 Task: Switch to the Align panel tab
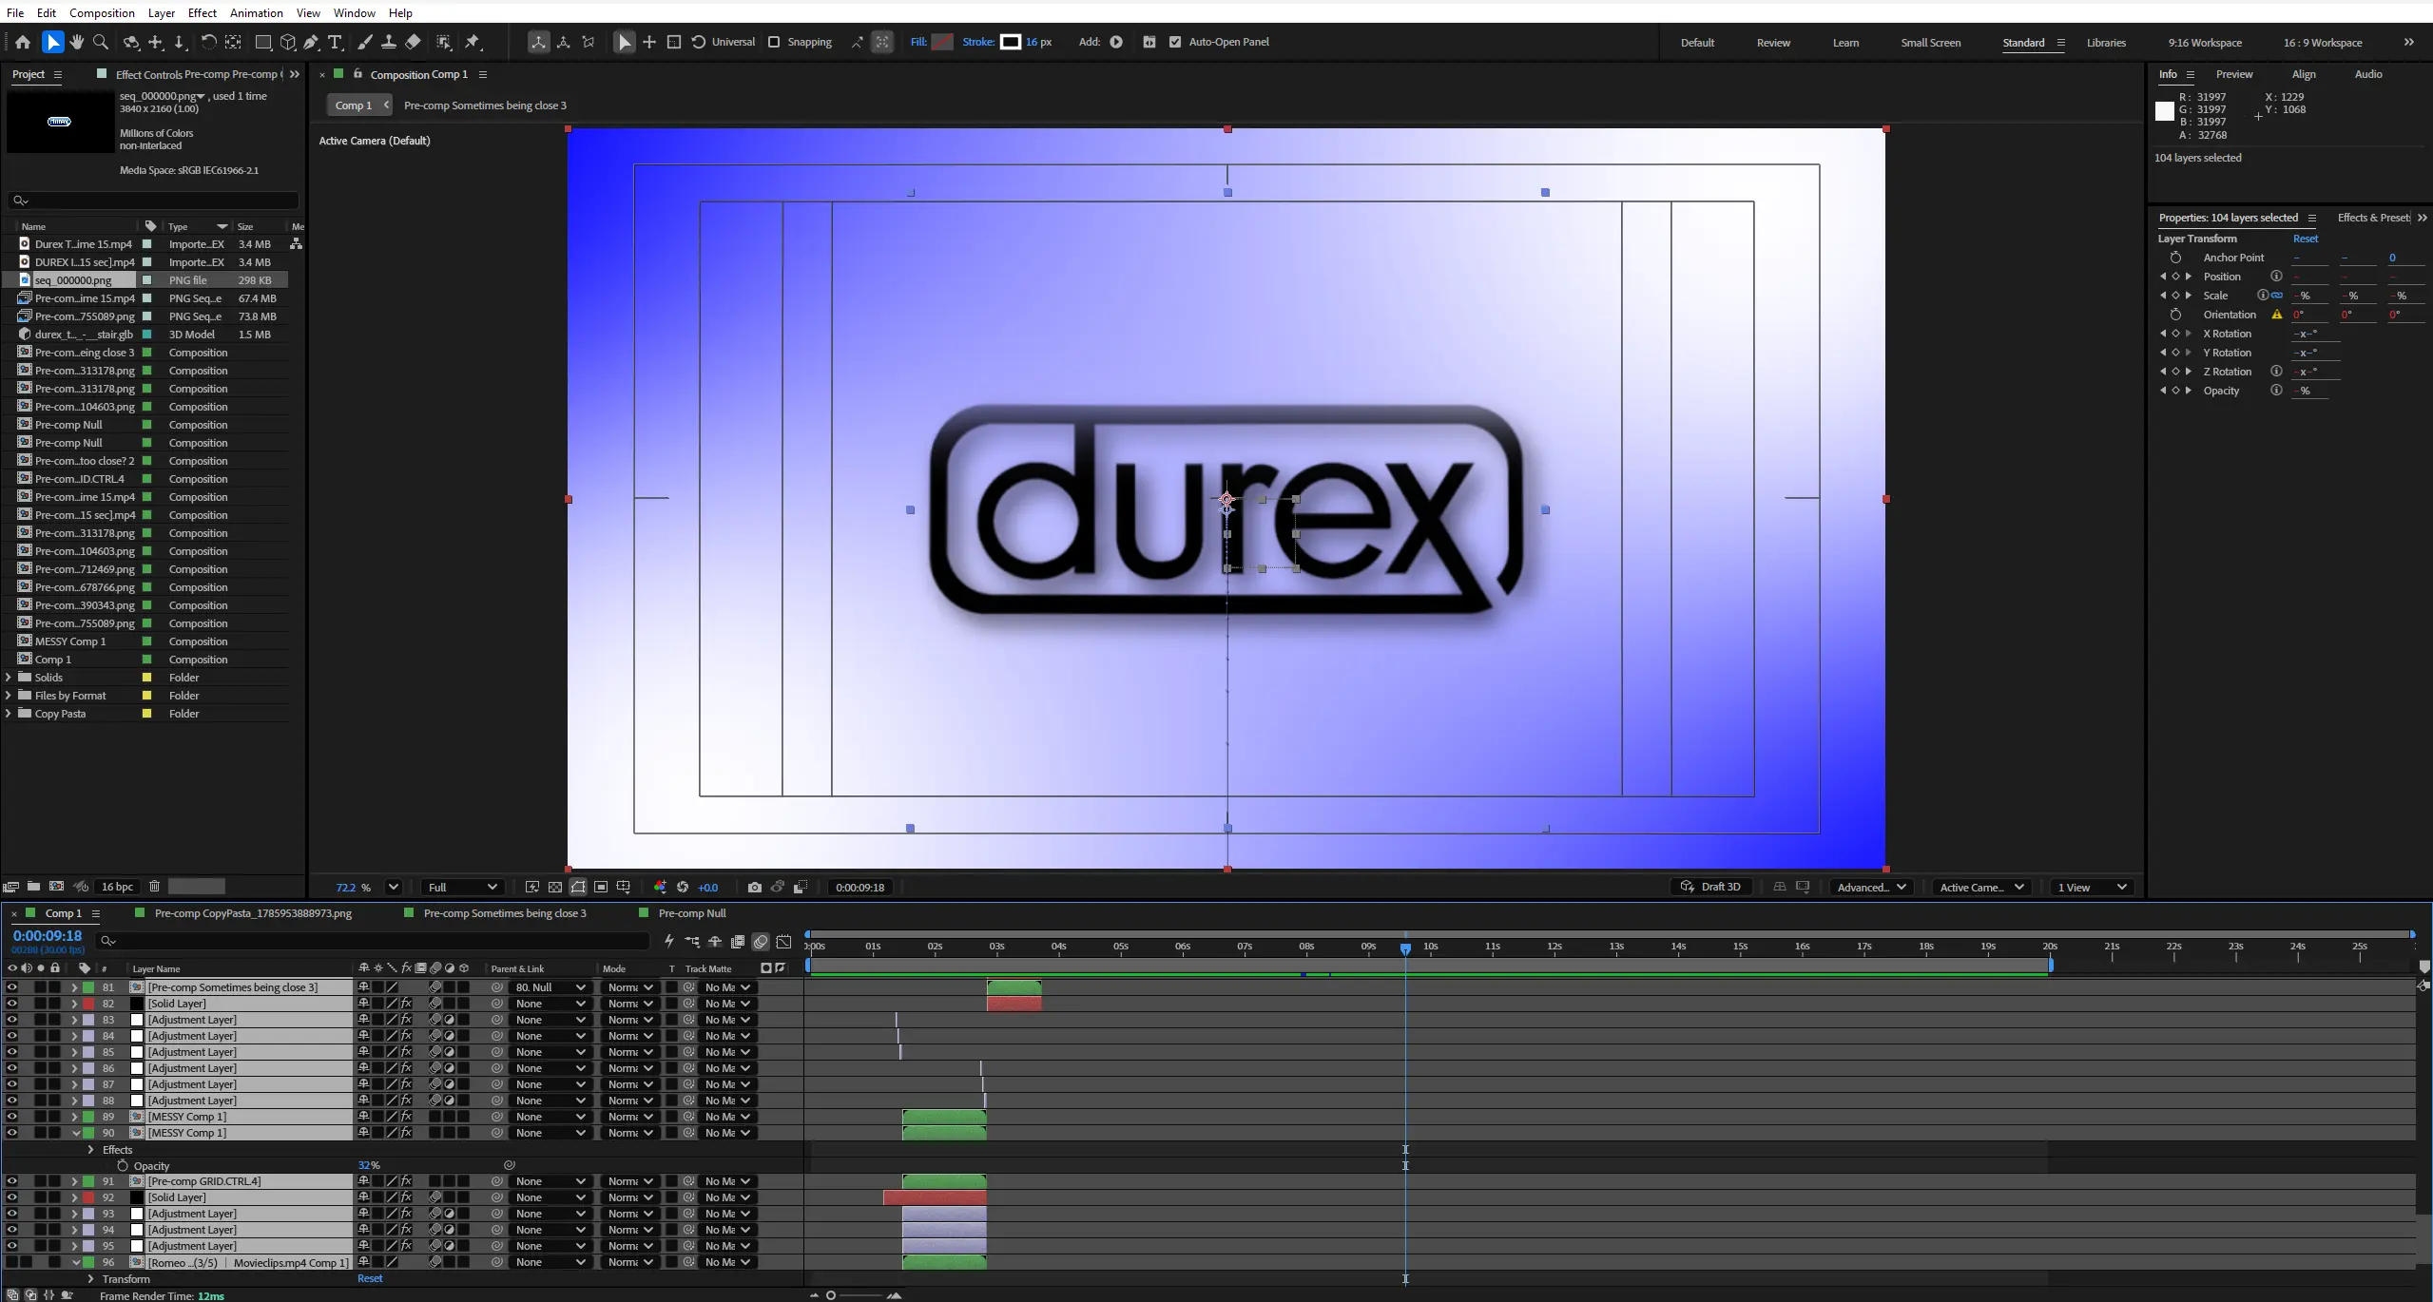pyautogui.click(x=2304, y=74)
